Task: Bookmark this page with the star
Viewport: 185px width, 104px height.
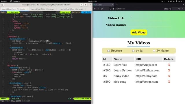Action: click(x=170, y=9)
